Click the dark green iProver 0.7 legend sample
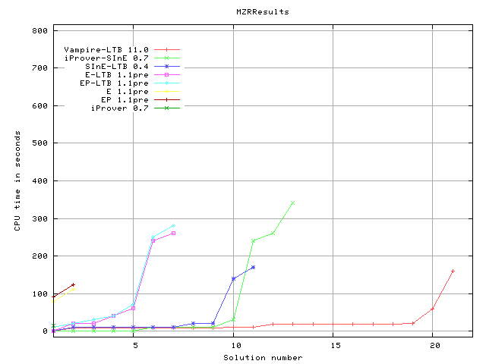This screenshot has height=364, width=486. point(167,108)
